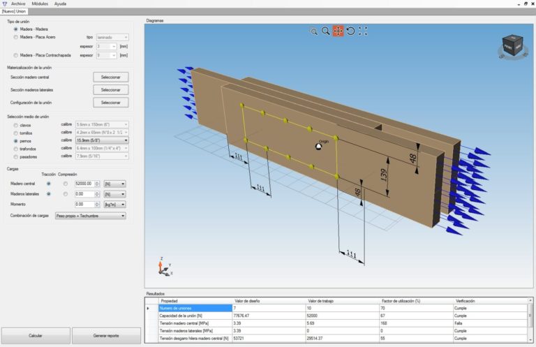Click the Verificación column header
This screenshot has height=347, width=536.
pos(491,301)
